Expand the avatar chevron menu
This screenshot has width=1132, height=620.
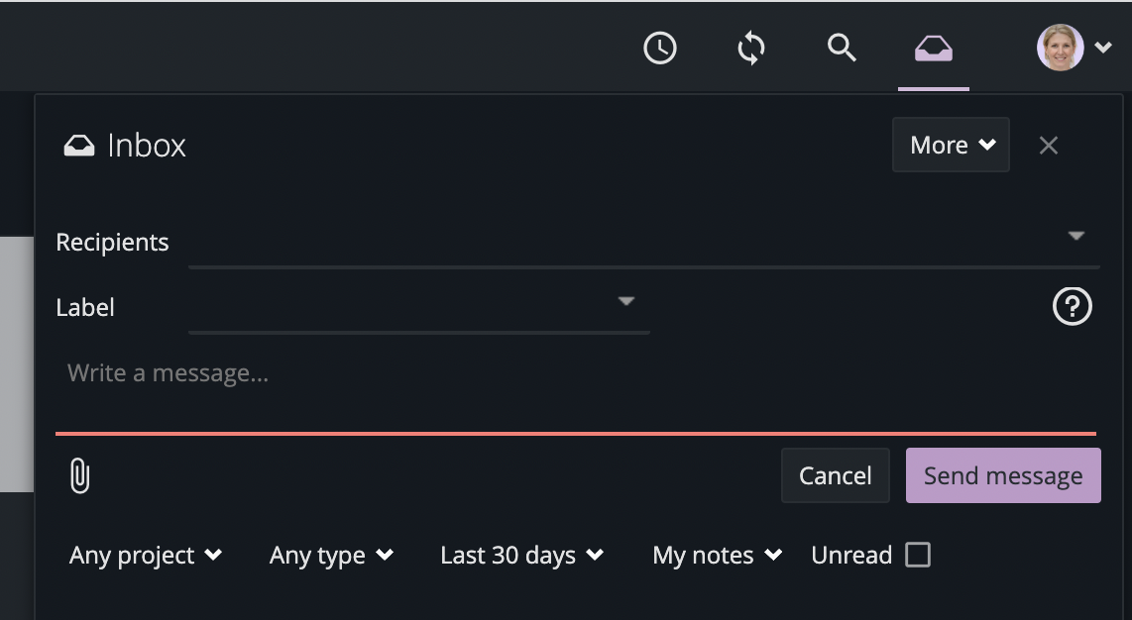(1103, 47)
